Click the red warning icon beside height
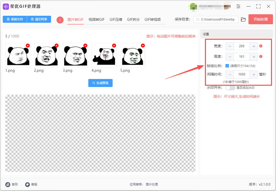Image resolution: width=276 pixels, height=191 pixels. (x=261, y=56)
